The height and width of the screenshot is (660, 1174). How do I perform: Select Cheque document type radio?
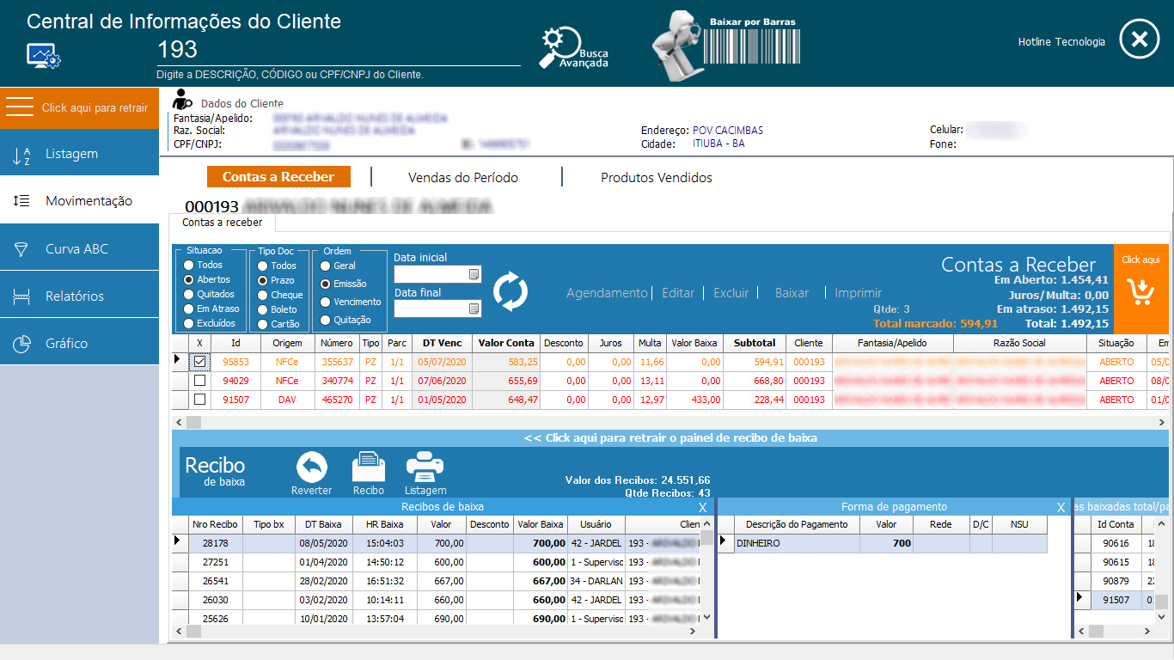(262, 296)
